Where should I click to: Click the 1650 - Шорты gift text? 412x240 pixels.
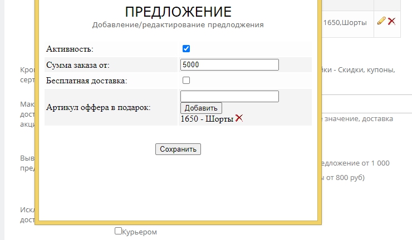click(207, 118)
